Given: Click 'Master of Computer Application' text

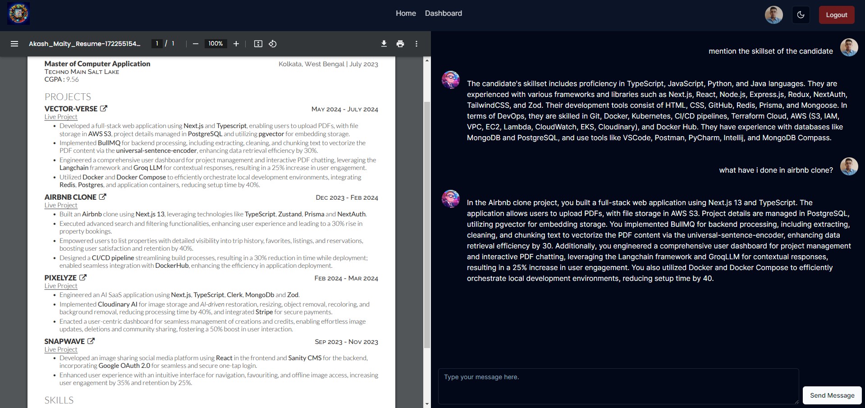Looking at the screenshot, I should (x=97, y=64).
